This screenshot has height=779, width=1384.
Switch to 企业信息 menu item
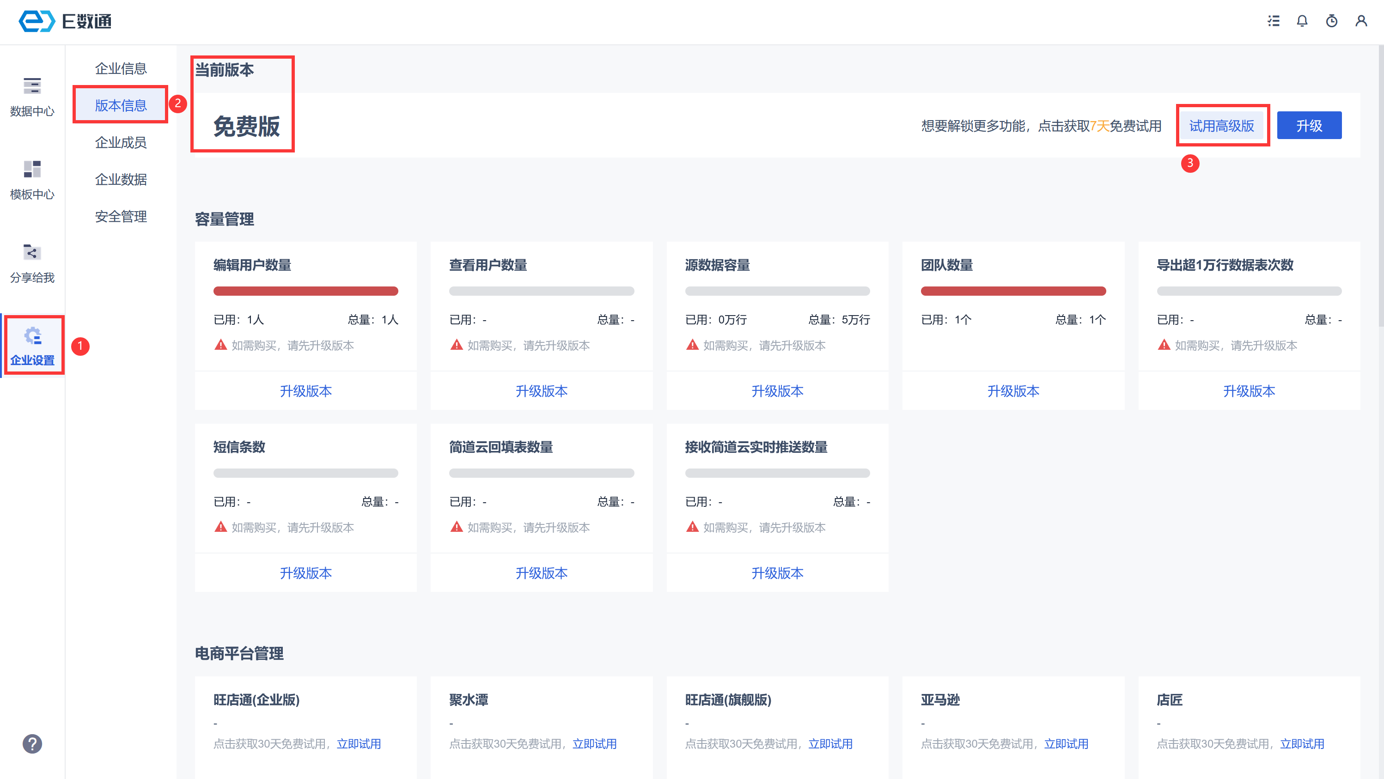(x=121, y=69)
